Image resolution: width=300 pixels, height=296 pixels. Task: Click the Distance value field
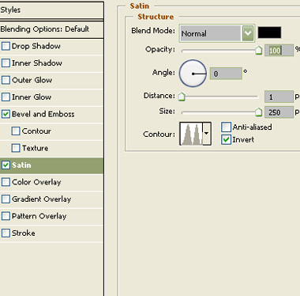click(279, 97)
